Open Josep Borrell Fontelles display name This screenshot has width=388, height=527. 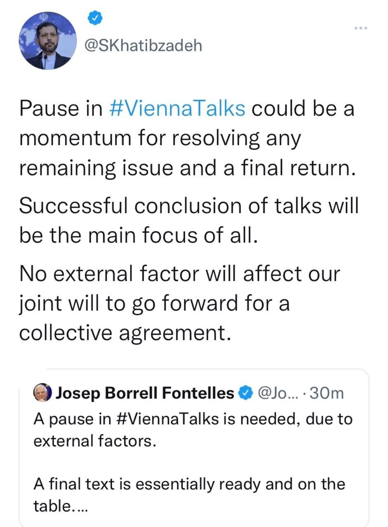145,394
